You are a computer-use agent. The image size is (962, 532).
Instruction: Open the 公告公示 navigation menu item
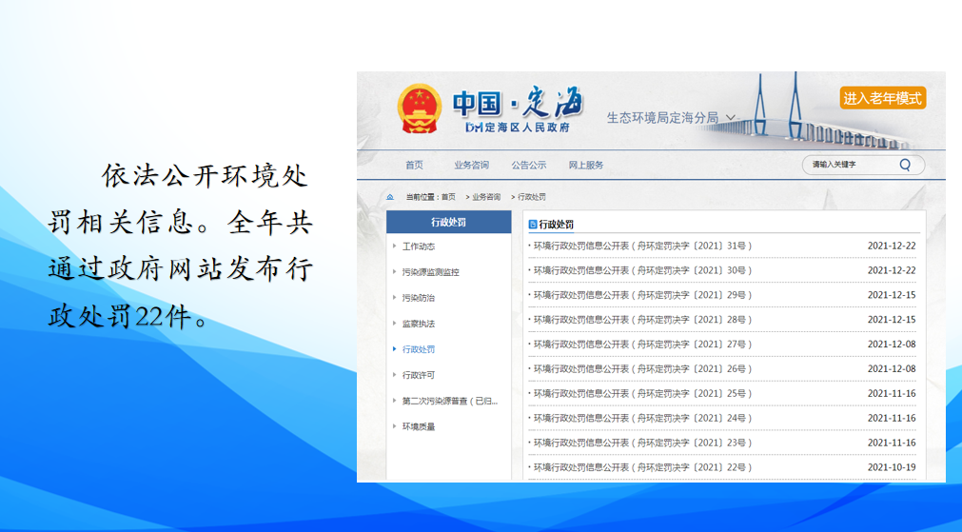(x=528, y=165)
